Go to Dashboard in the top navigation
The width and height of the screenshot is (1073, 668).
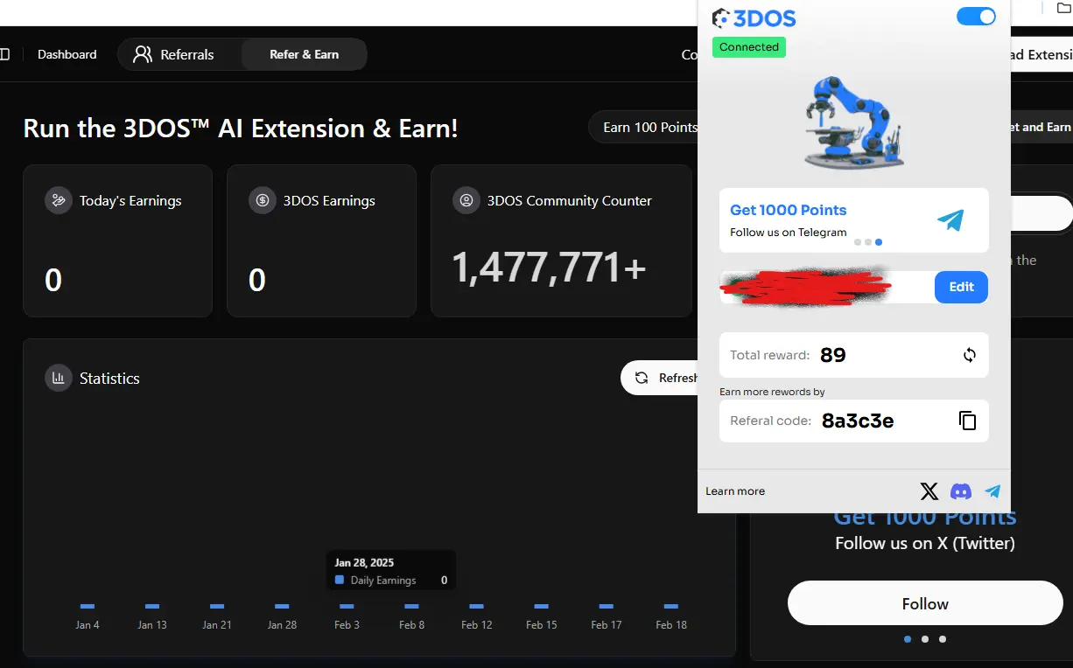67,54
